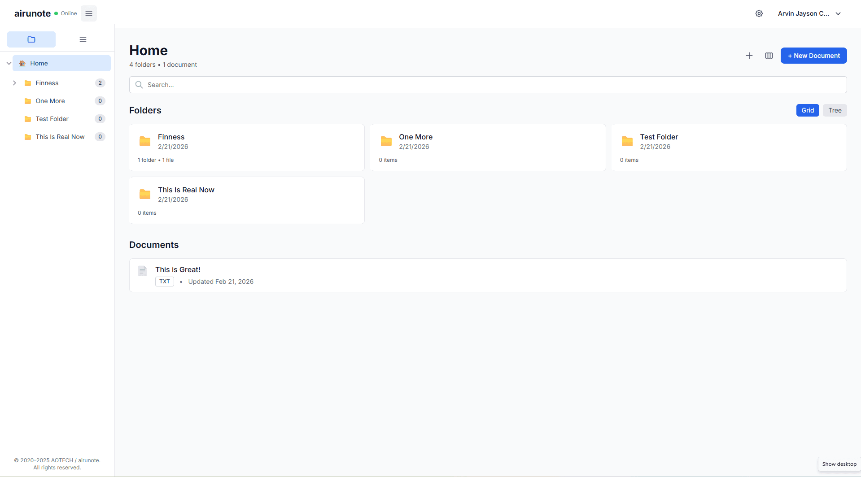Enable Grid view mode
The height and width of the screenshot is (477, 861).
tap(807, 110)
